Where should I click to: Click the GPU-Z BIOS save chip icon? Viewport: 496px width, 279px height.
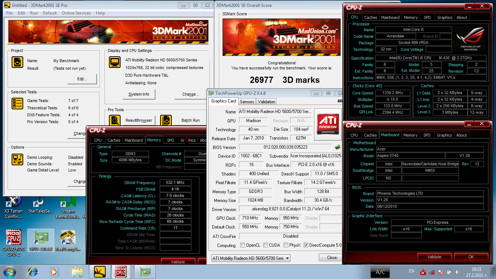pyautogui.click(x=338, y=147)
